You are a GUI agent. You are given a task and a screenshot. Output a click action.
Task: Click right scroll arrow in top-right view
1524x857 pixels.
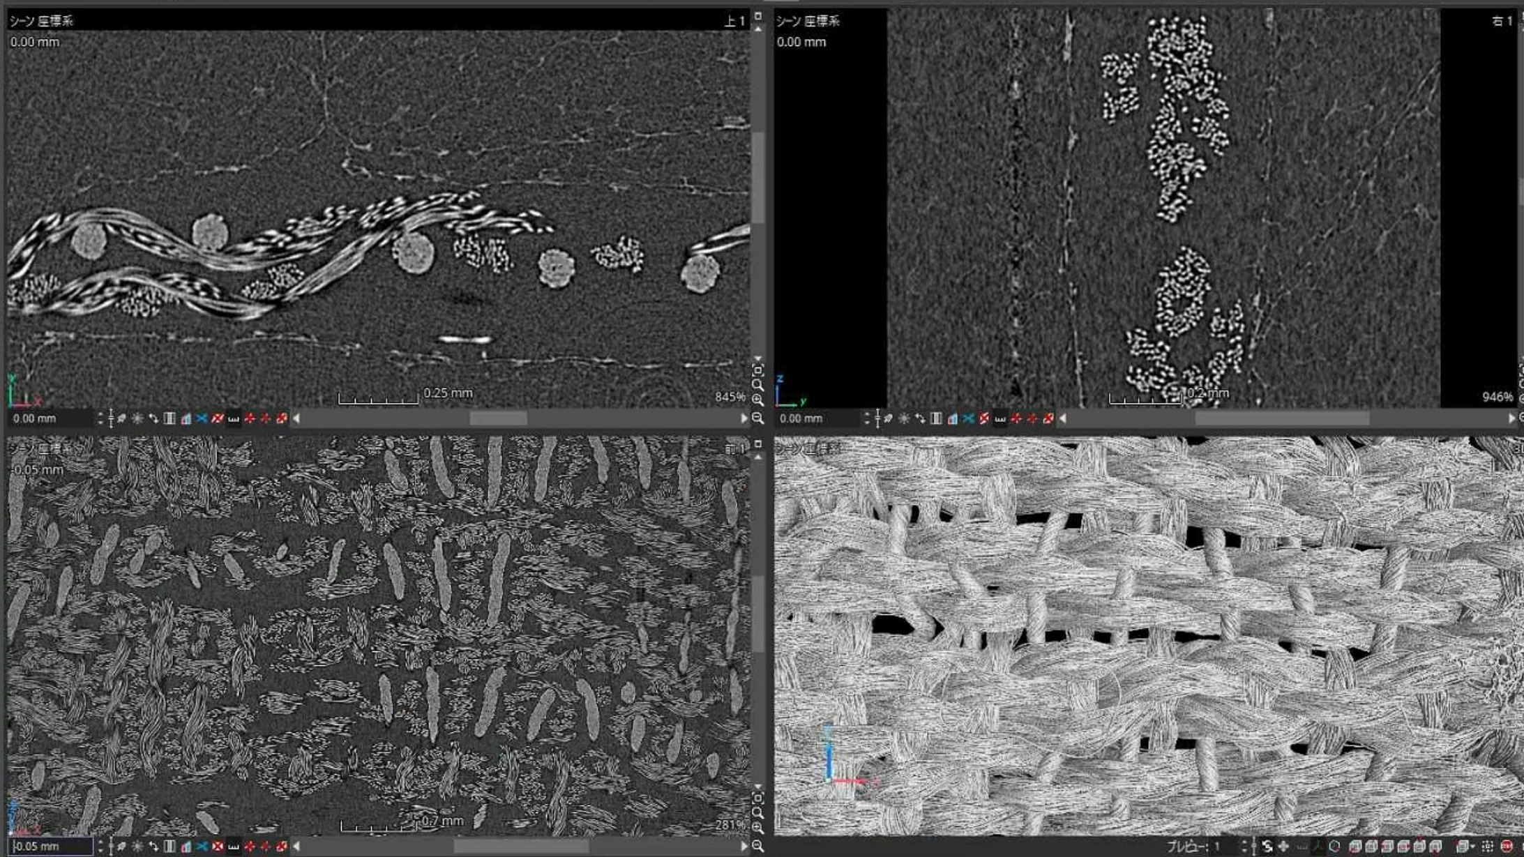[x=1511, y=418]
